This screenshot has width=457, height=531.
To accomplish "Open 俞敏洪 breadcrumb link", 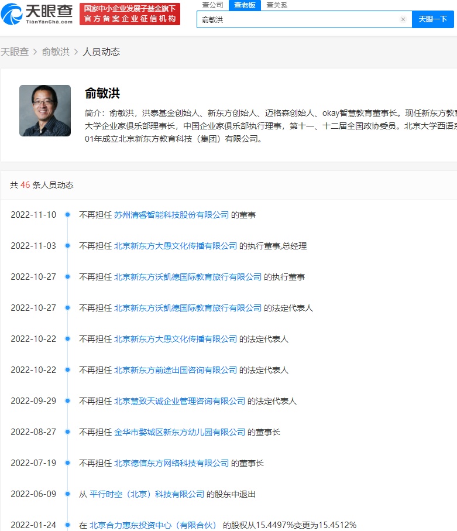I will pos(56,52).
